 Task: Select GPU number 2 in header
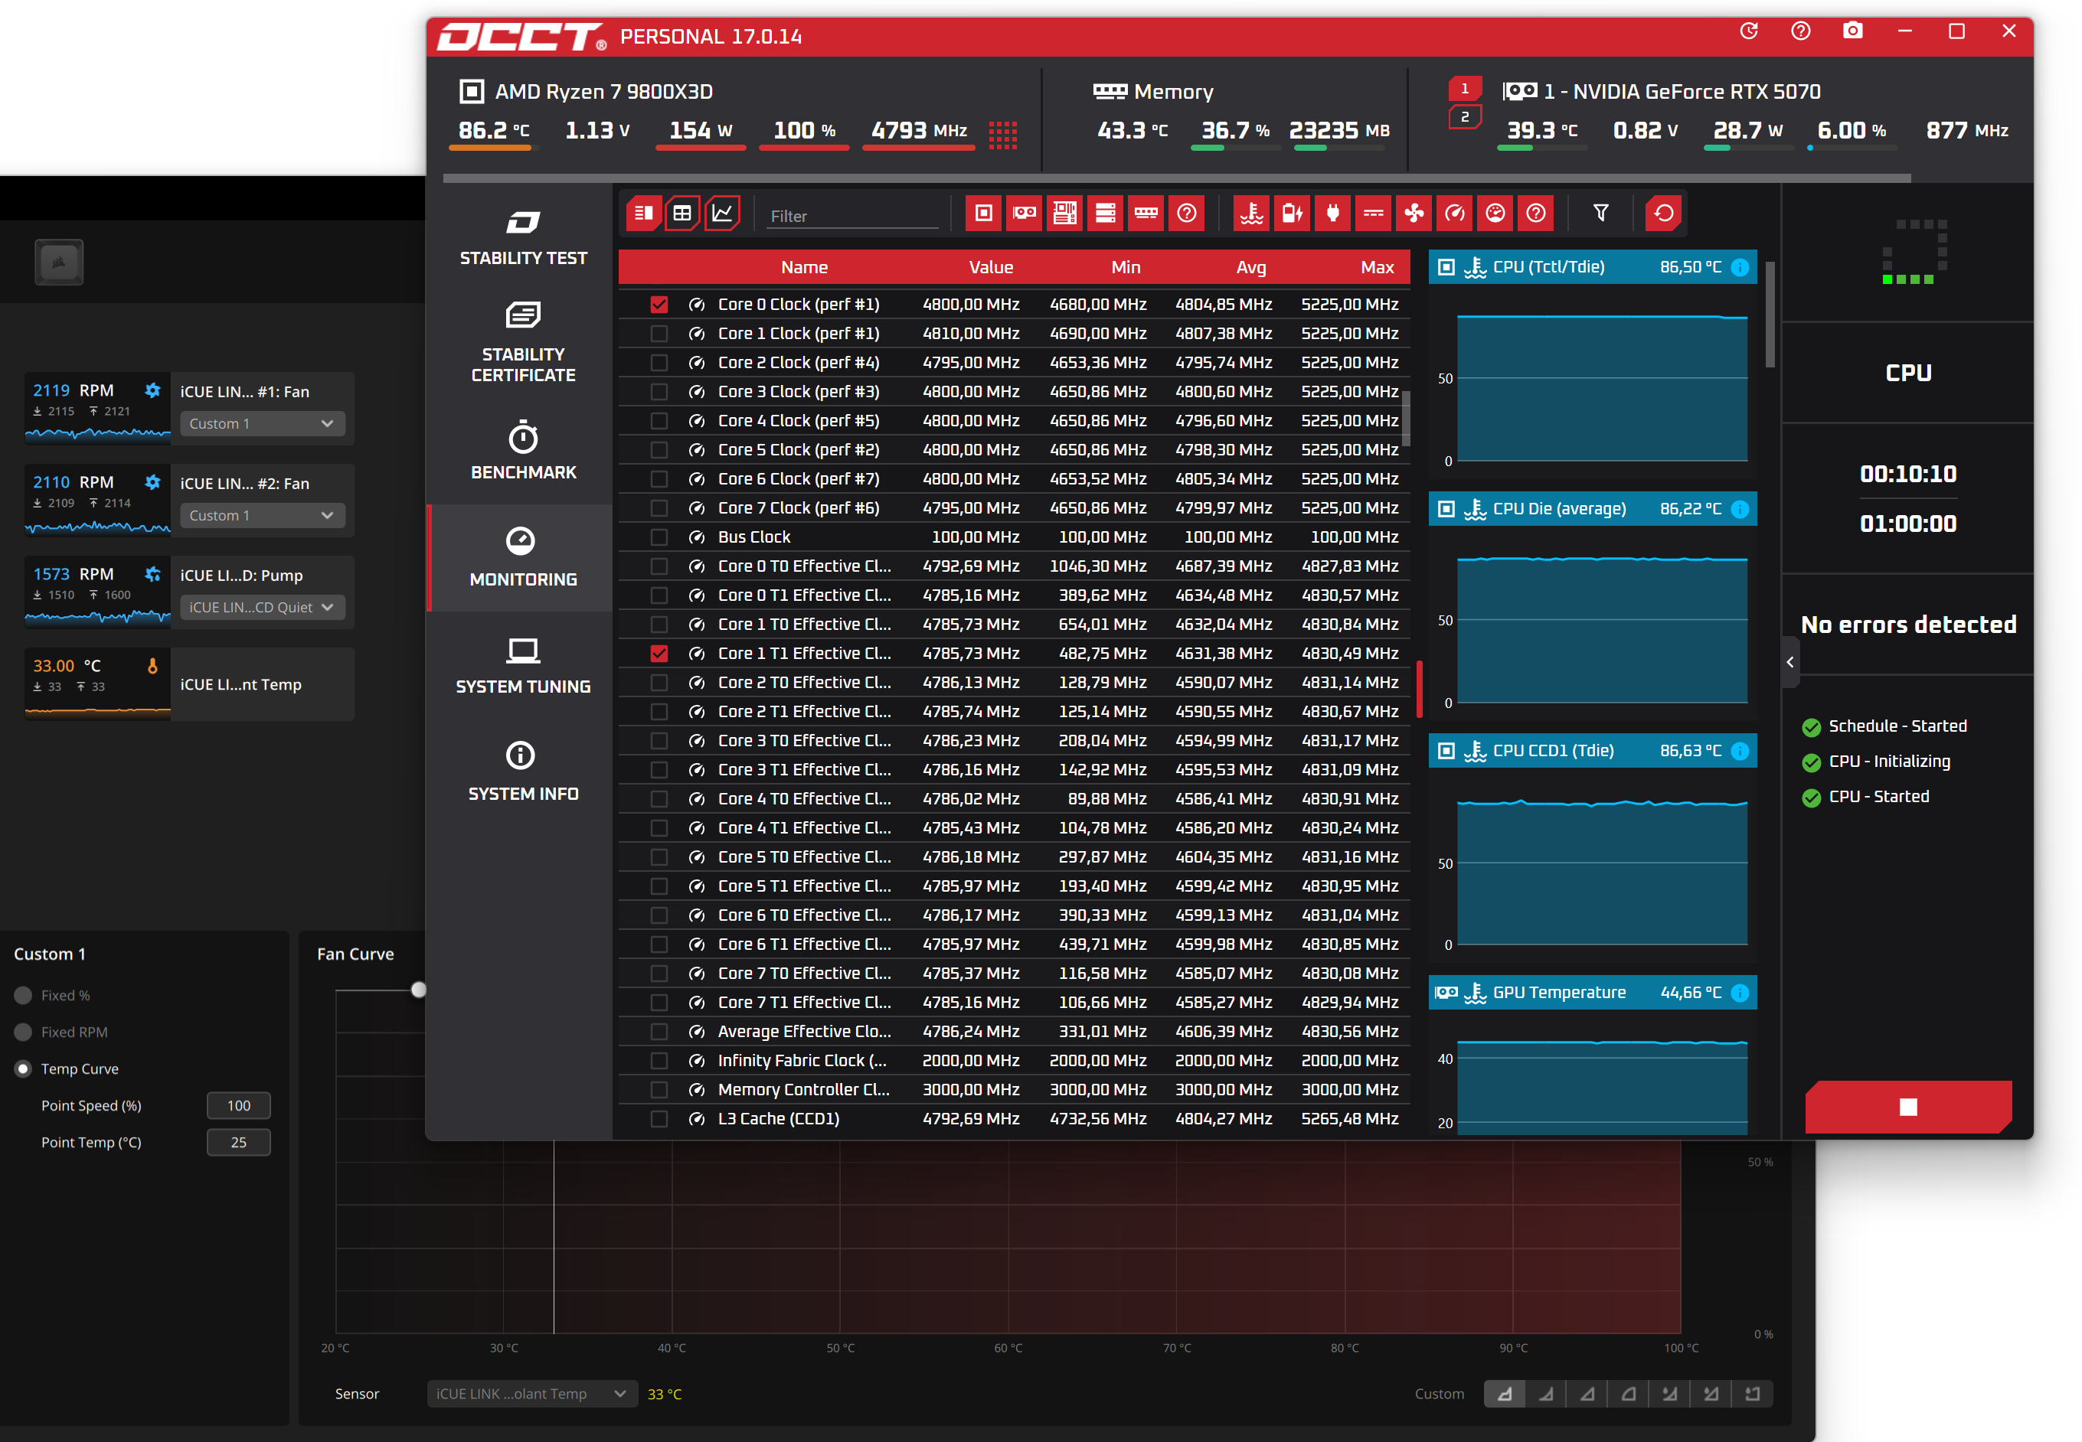click(x=1464, y=117)
